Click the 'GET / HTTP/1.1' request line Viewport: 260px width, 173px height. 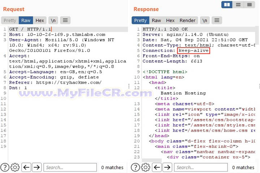click(x=30, y=29)
